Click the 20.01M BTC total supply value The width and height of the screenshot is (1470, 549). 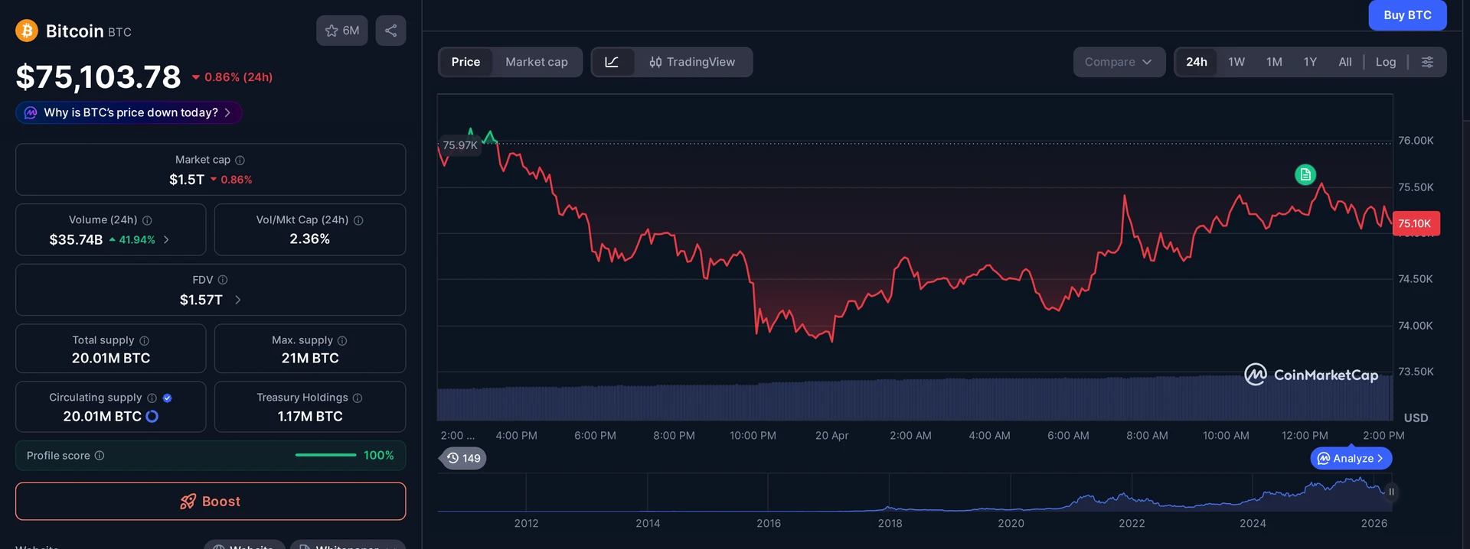111,358
